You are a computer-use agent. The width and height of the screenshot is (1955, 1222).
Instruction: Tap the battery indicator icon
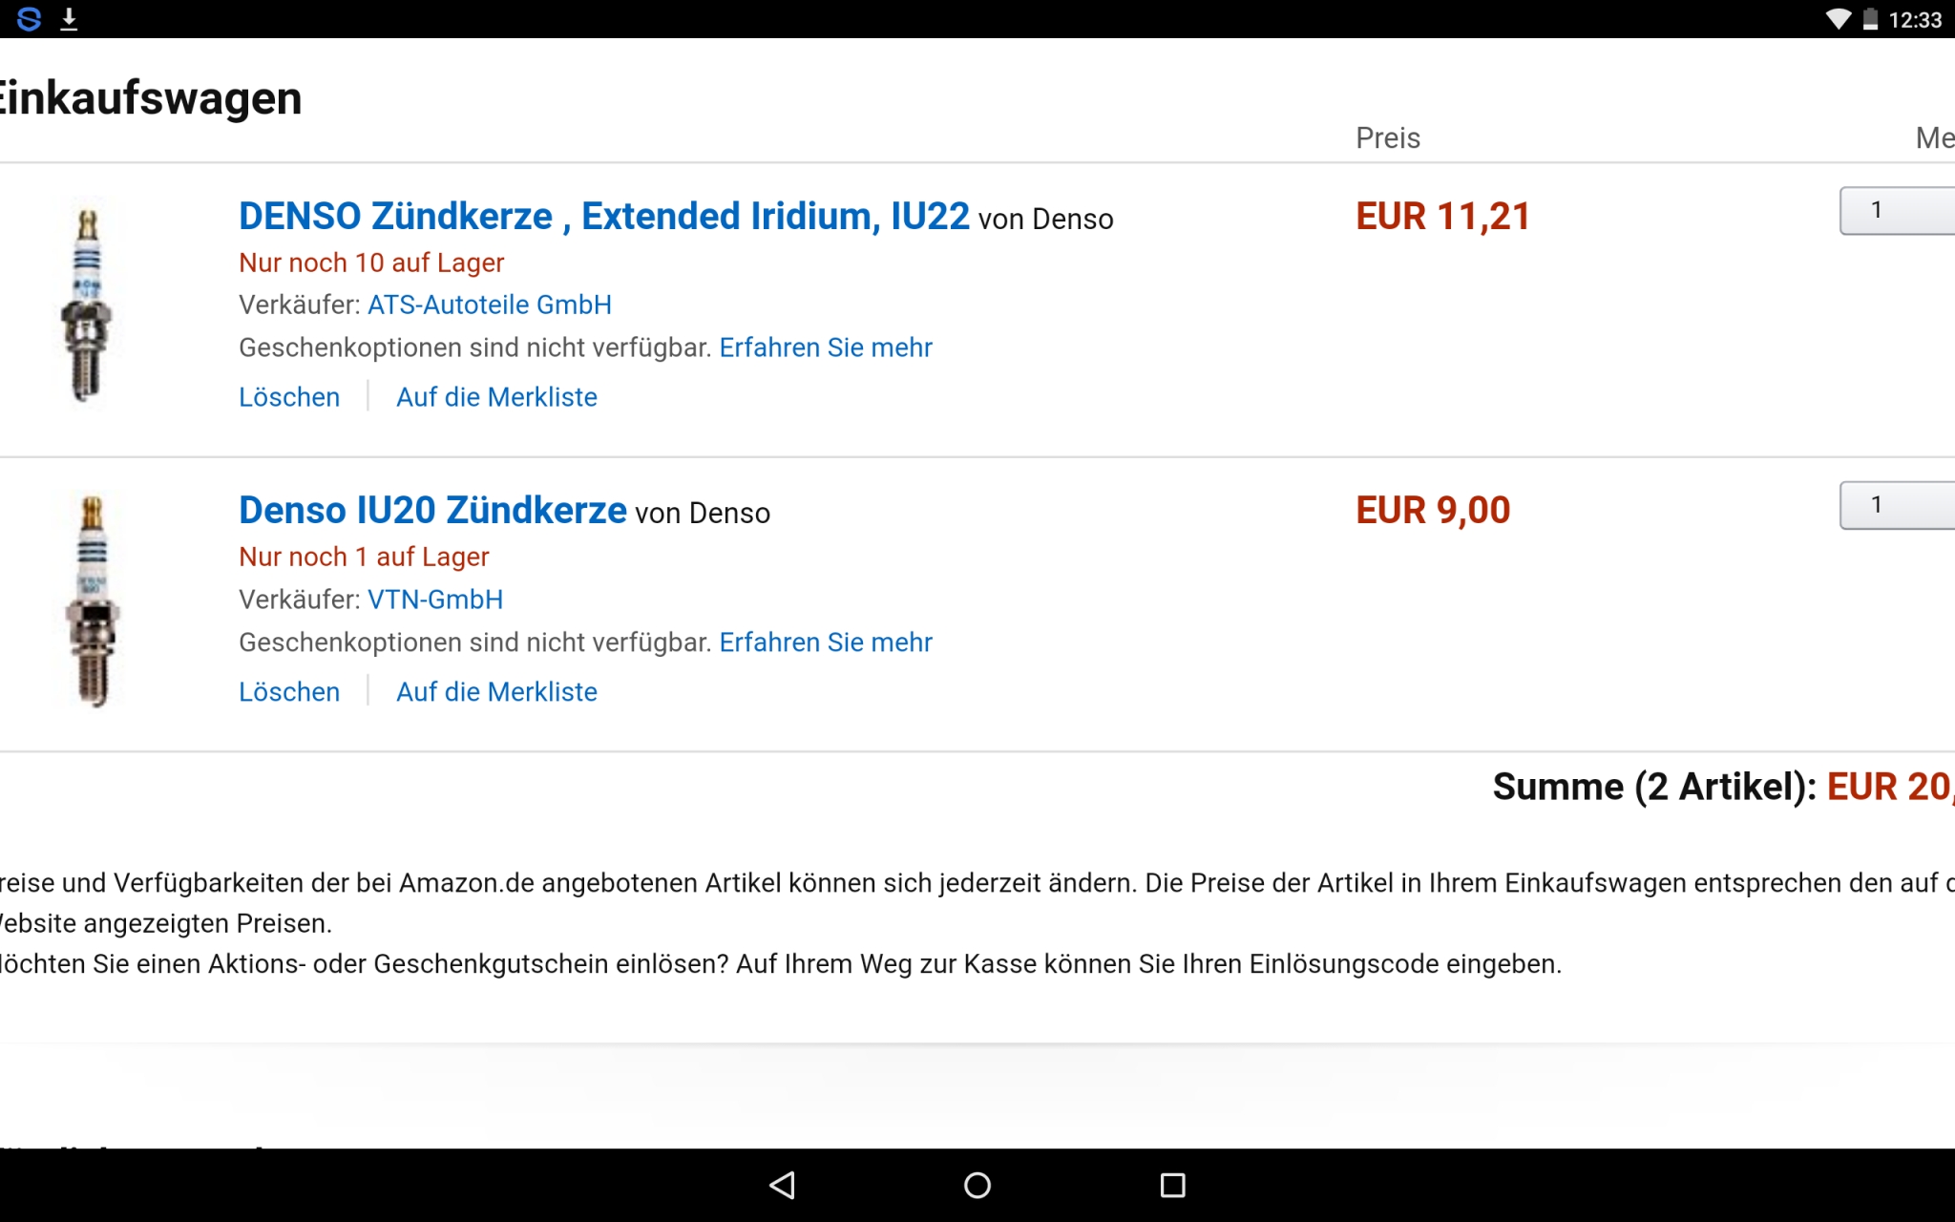click(1870, 19)
